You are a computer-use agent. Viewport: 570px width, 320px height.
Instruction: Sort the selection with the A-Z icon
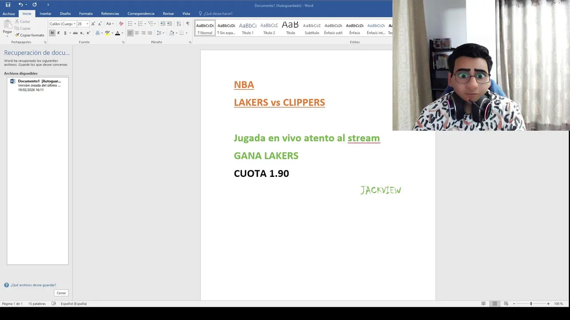click(x=179, y=24)
